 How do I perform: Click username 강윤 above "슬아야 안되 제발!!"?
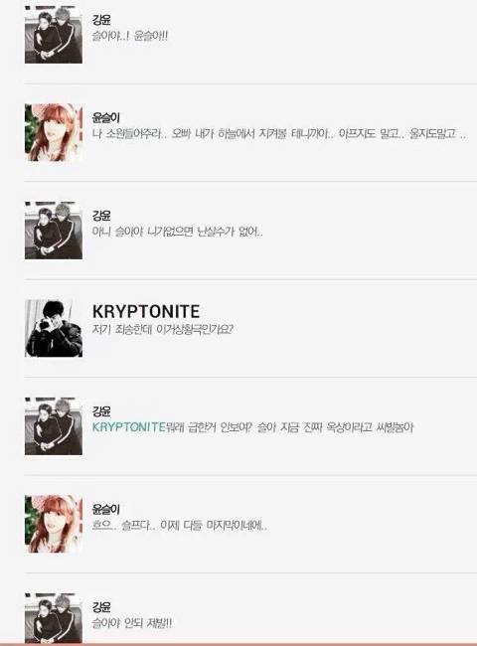click(101, 607)
